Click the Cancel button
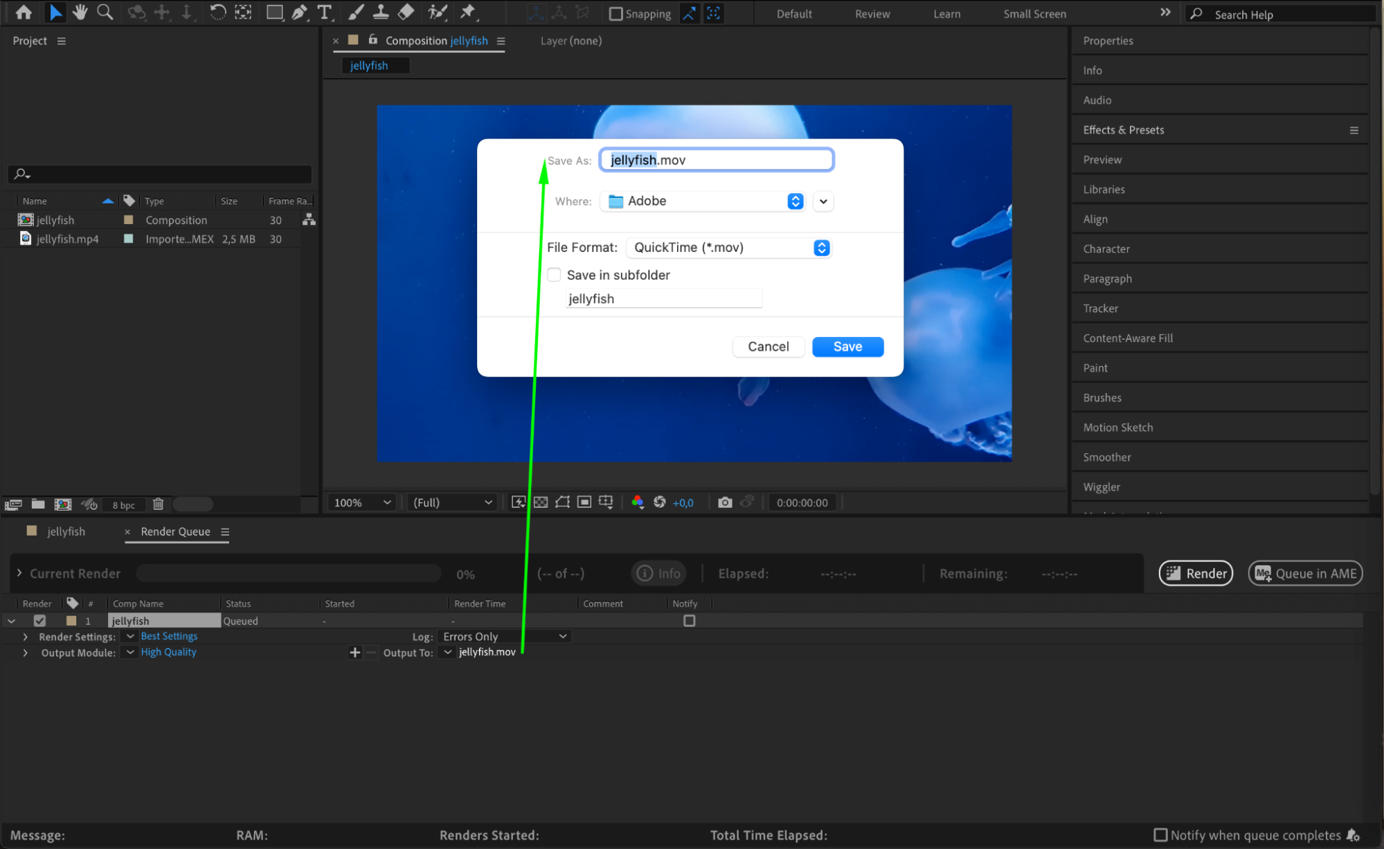Image resolution: width=1384 pixels, height=849 pixels. [768, 347]
